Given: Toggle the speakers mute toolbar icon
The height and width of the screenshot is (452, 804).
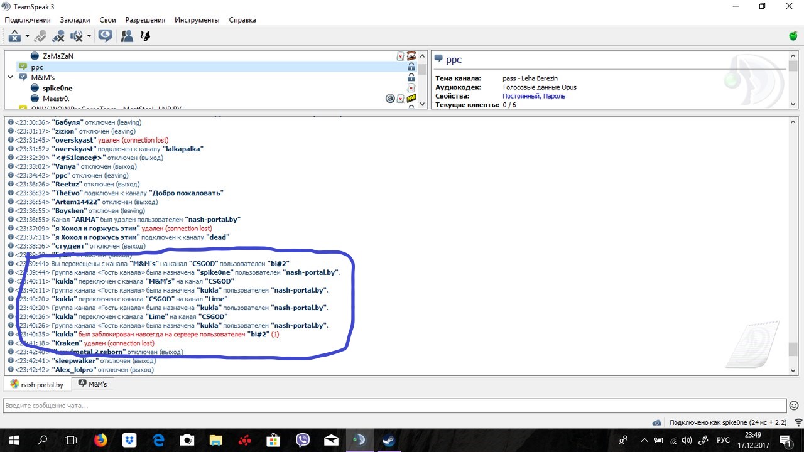Looking at the screenshot, I should click(77, 36).
